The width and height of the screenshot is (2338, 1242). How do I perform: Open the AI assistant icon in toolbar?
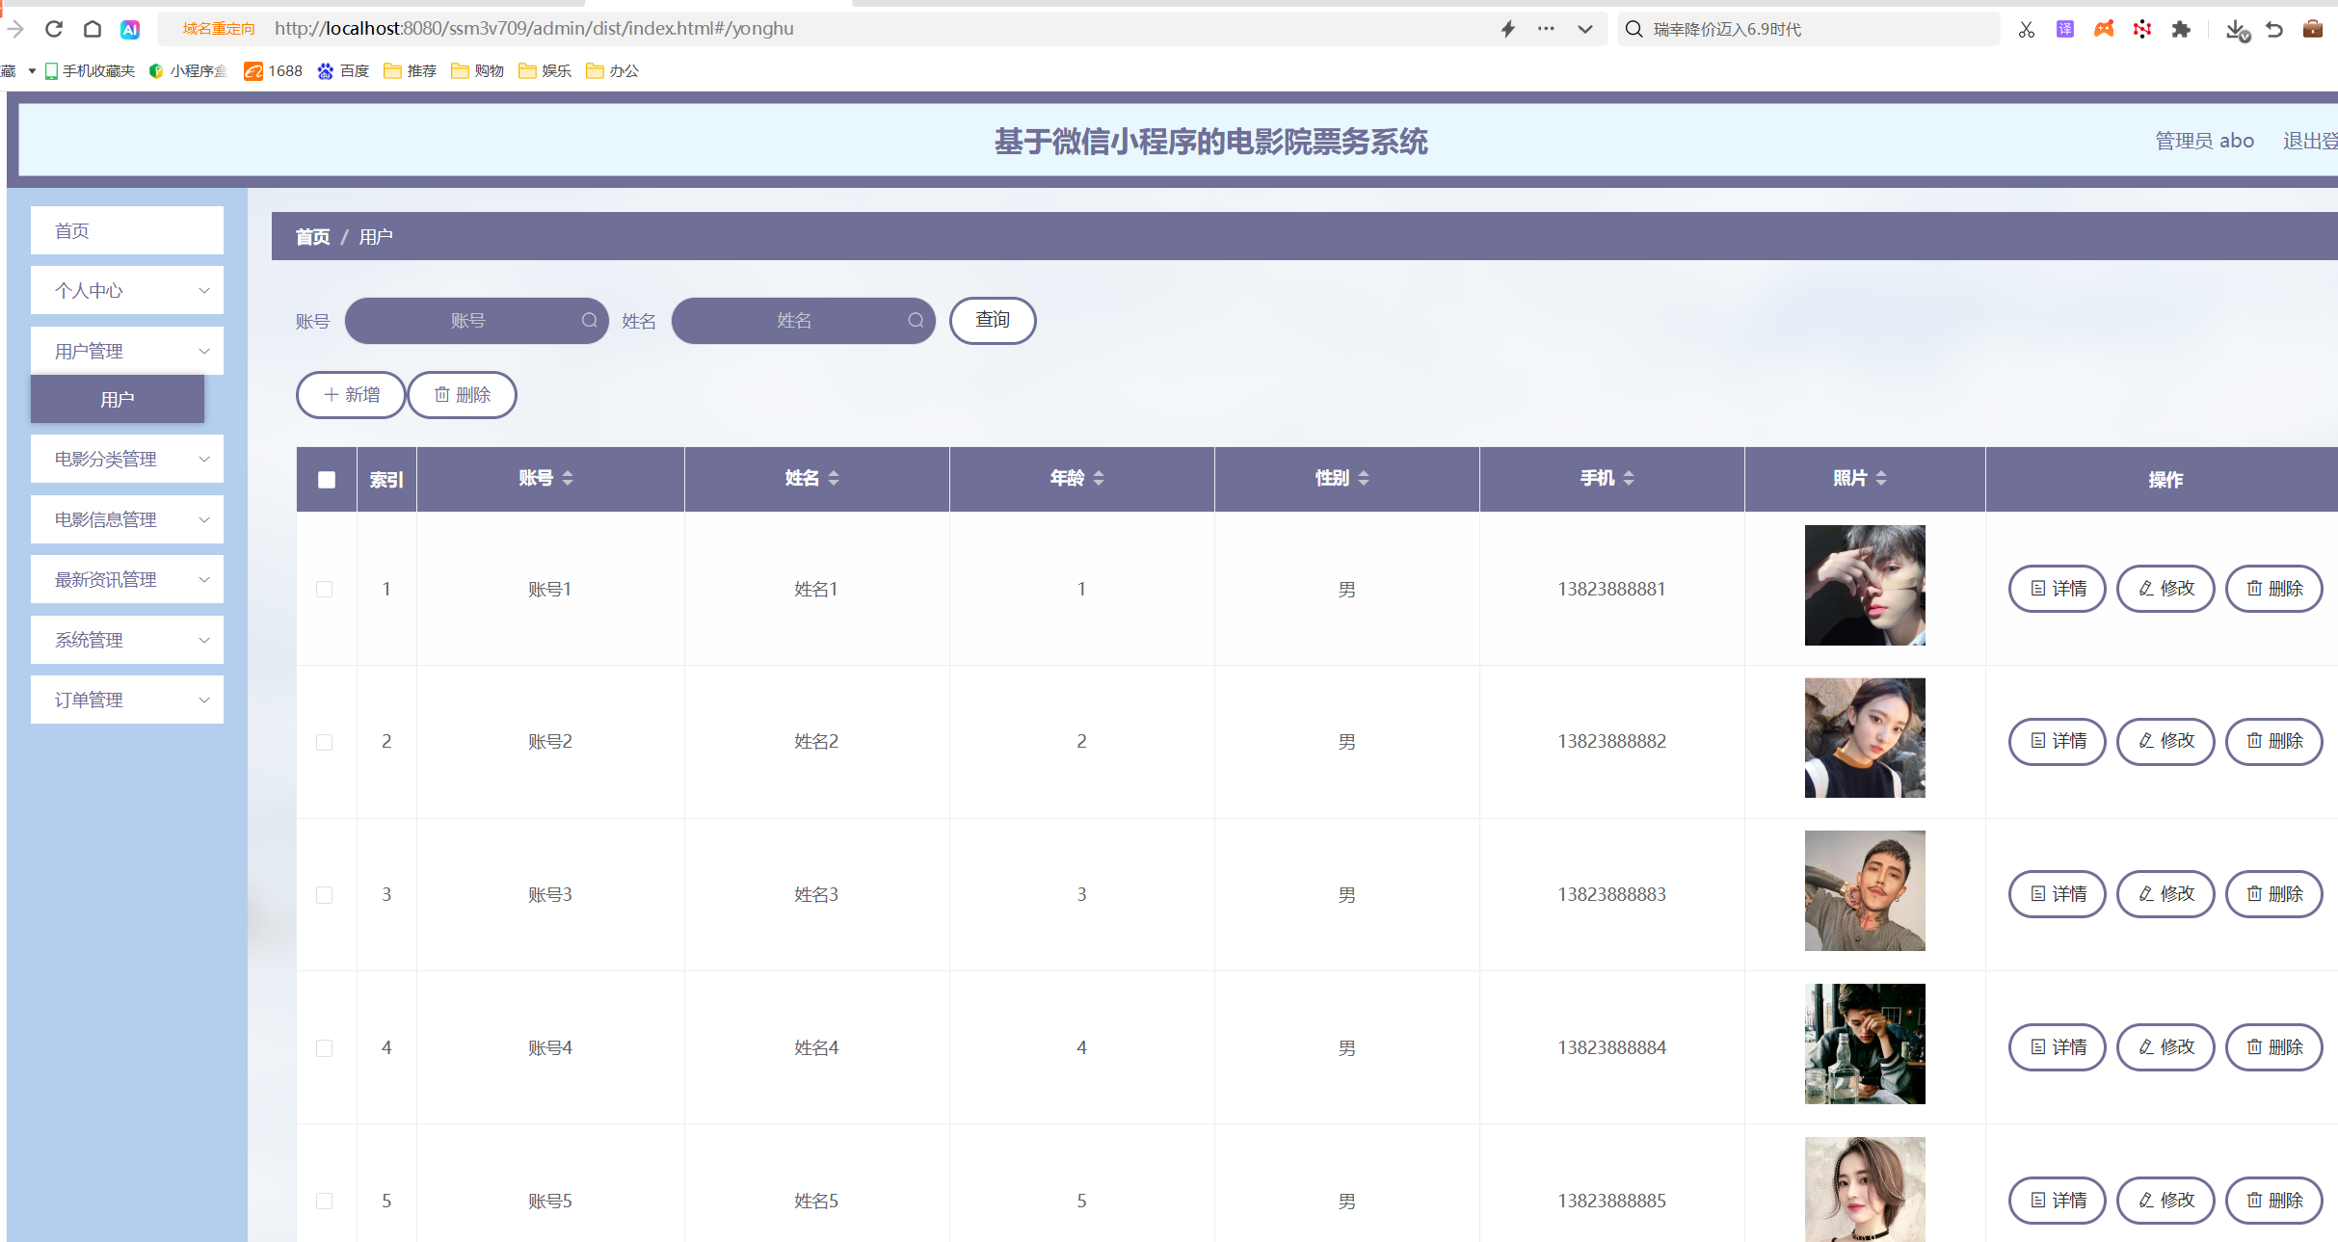[x=130, y=29]
